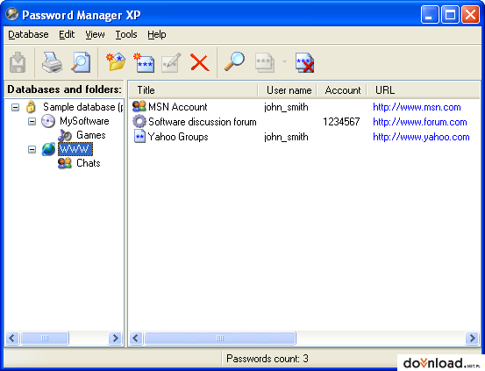Click the account number 1234567
Viewport: 485px width, 371px height.
click(x=341, y=122)
